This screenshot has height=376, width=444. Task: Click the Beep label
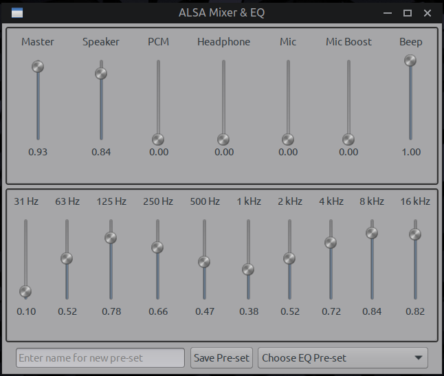[x=411, y=42]
